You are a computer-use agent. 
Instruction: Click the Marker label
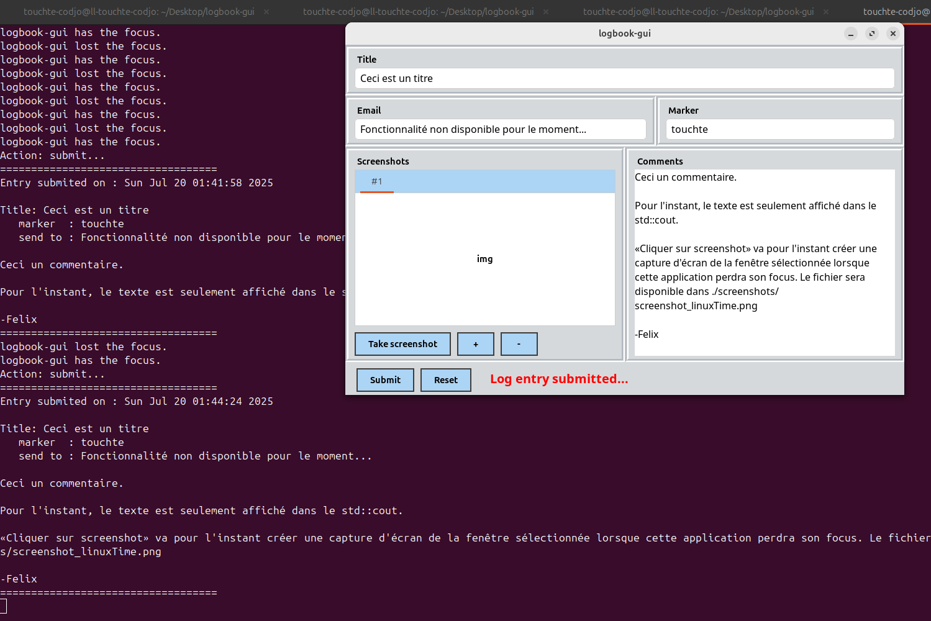click(x=683, y=111)
